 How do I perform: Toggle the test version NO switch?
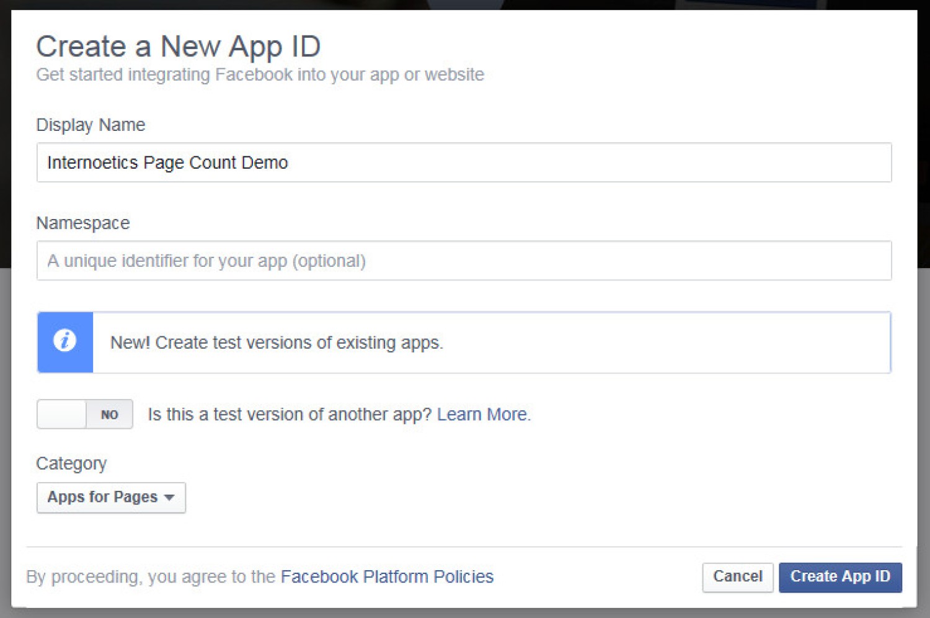[85, 414]
